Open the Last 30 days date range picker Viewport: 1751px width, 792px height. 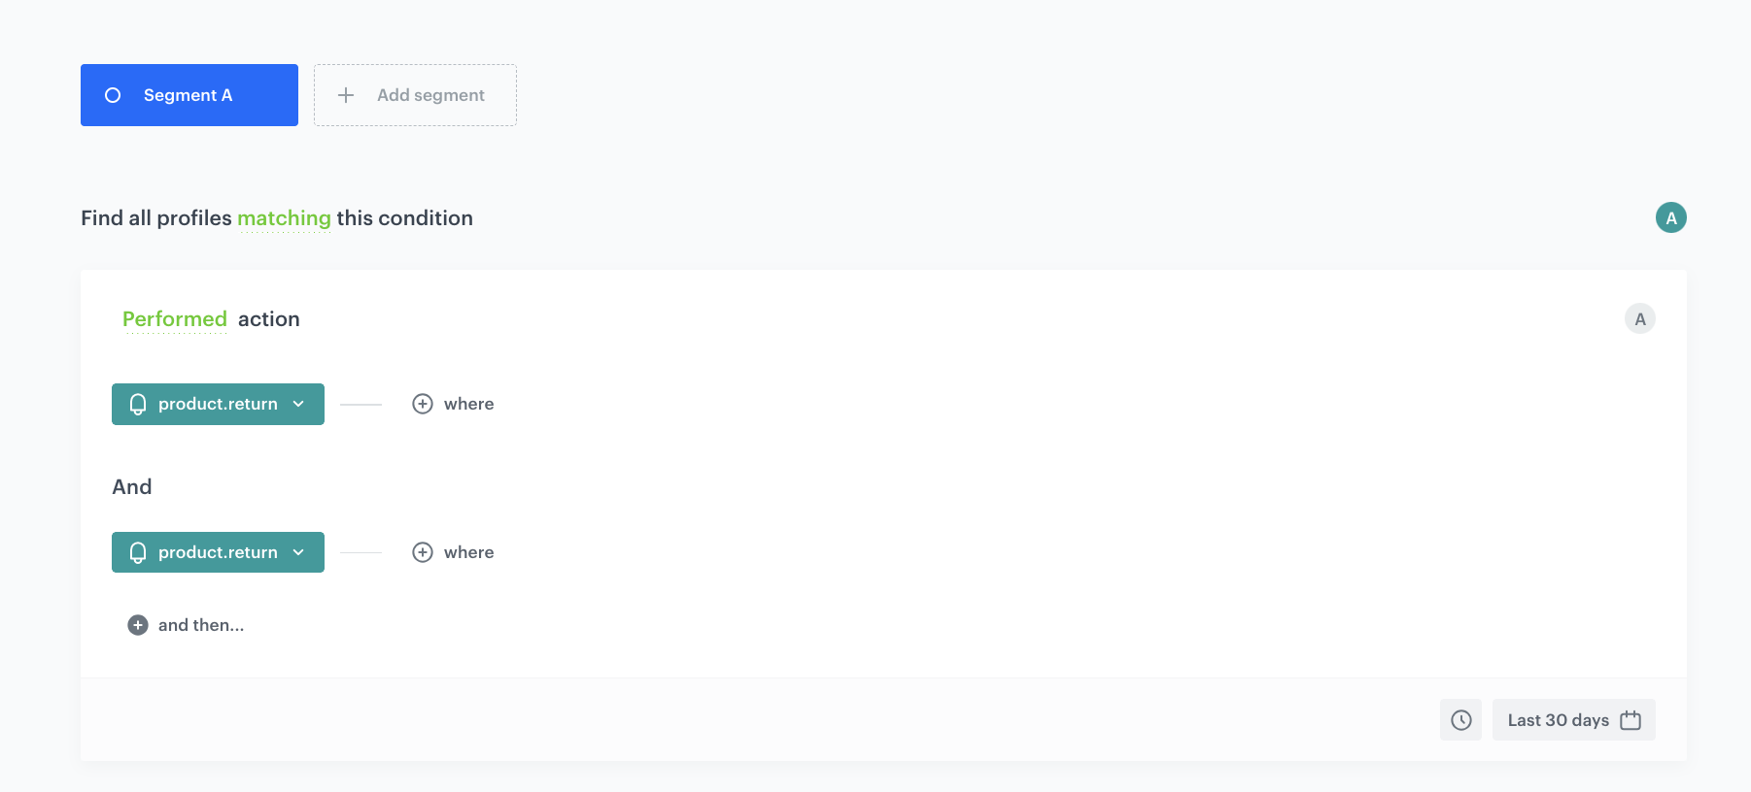(x=1558, y=720)
